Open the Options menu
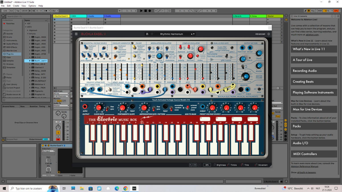This screenshot has width=342, height=192. [x=32, y=6]
